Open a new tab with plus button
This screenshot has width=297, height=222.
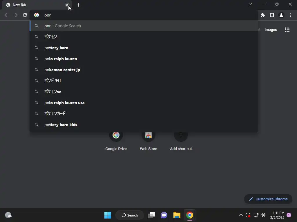(78, 5)
